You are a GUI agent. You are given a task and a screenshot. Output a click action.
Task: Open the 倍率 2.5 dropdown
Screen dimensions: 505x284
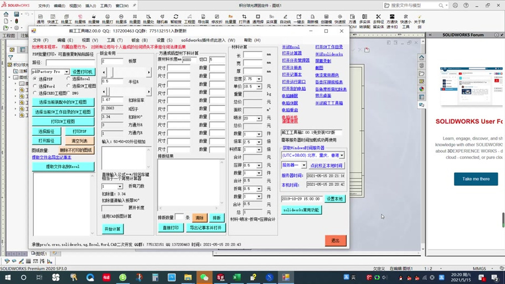pos(259,142)
